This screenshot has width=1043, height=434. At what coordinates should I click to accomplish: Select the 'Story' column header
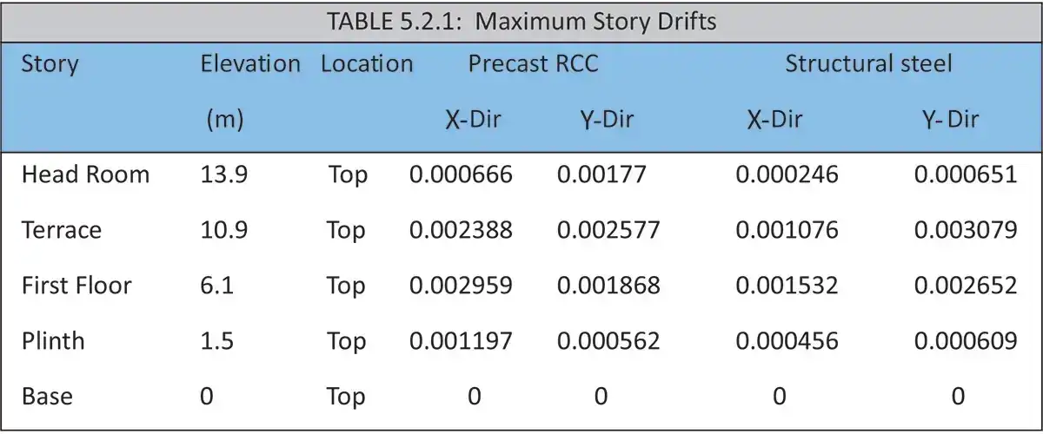click(50, 64)
